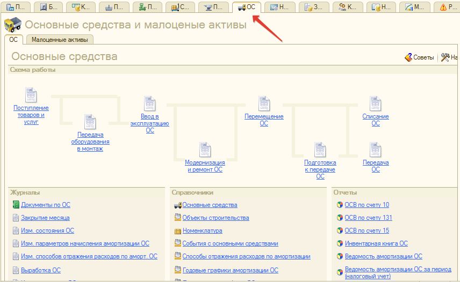460x282 pixels.
Task: Select the ОС sub-tab
Action: 13,40
